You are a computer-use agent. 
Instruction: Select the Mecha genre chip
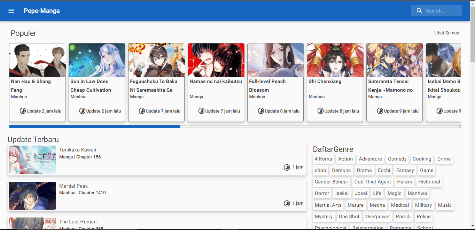click(x=377, y=205)
